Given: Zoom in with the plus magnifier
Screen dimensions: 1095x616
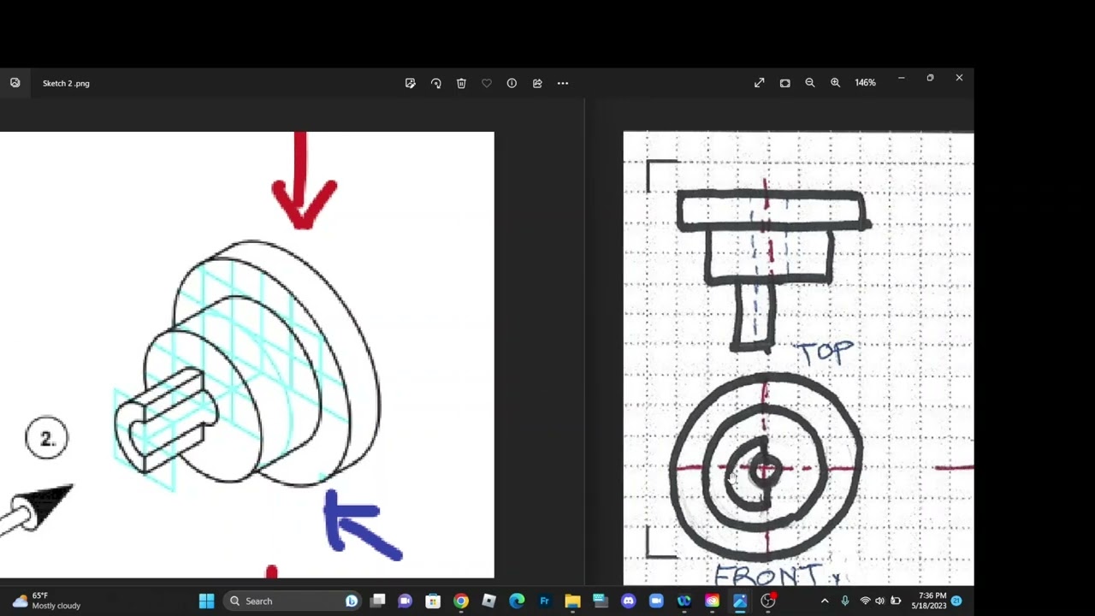Looking at the screenshot, I should pos(835,83).
